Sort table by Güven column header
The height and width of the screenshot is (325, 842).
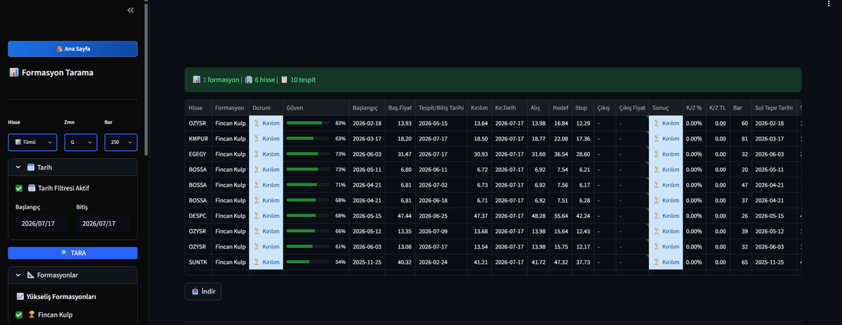pyautogui.click(x=316, y=108)
